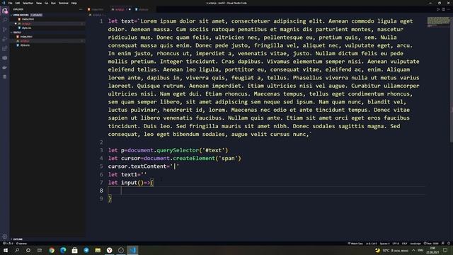Open the Run and Debug view
The width and height of the screenshot is (453, 255).
[x=5, y=39]
